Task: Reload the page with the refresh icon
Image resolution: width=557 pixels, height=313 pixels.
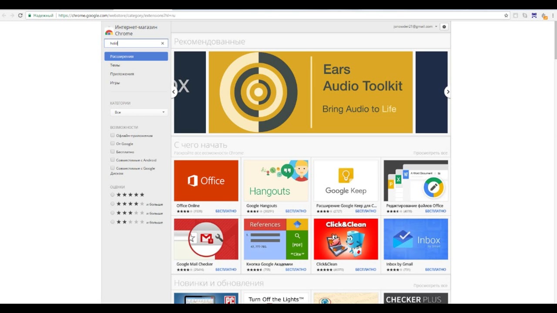Action: [x=20, y=15]
